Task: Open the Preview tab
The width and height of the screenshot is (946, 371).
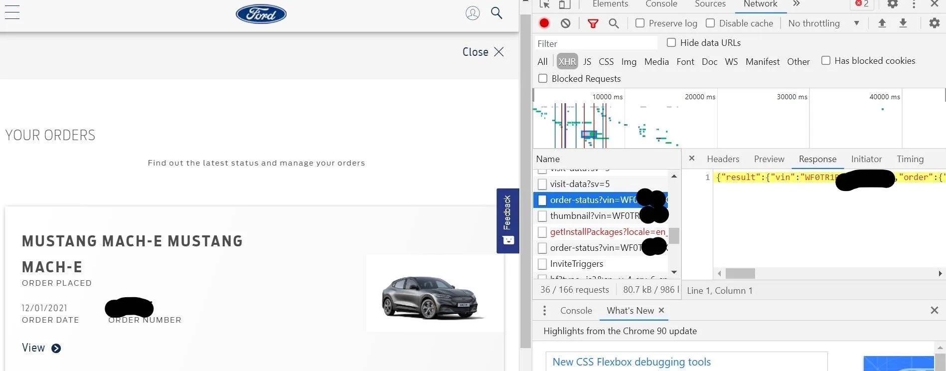Action: 769,159
